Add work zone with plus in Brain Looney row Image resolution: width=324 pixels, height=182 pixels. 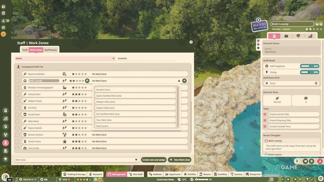click(184, 81)
